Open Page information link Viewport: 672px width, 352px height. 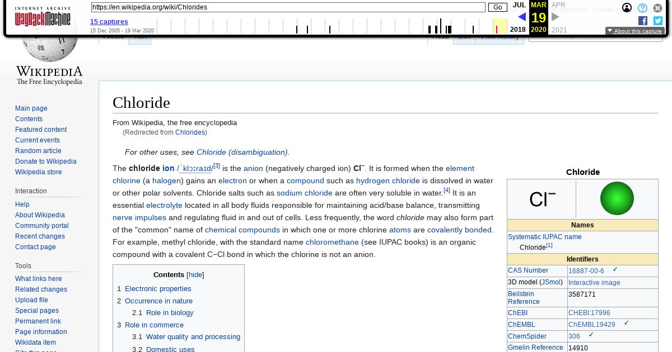tap(41, 332)
